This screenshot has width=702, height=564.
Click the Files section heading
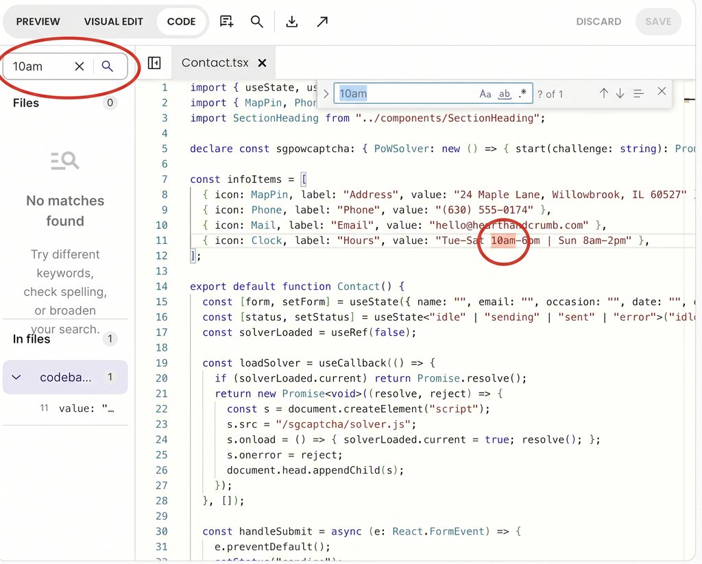pos(26,103)
